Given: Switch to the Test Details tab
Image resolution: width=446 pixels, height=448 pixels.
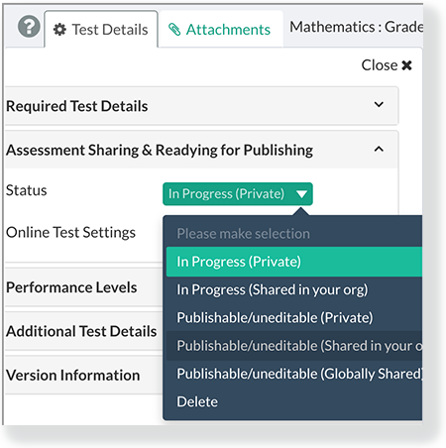Looking at the screenshot, I should 101,30.
